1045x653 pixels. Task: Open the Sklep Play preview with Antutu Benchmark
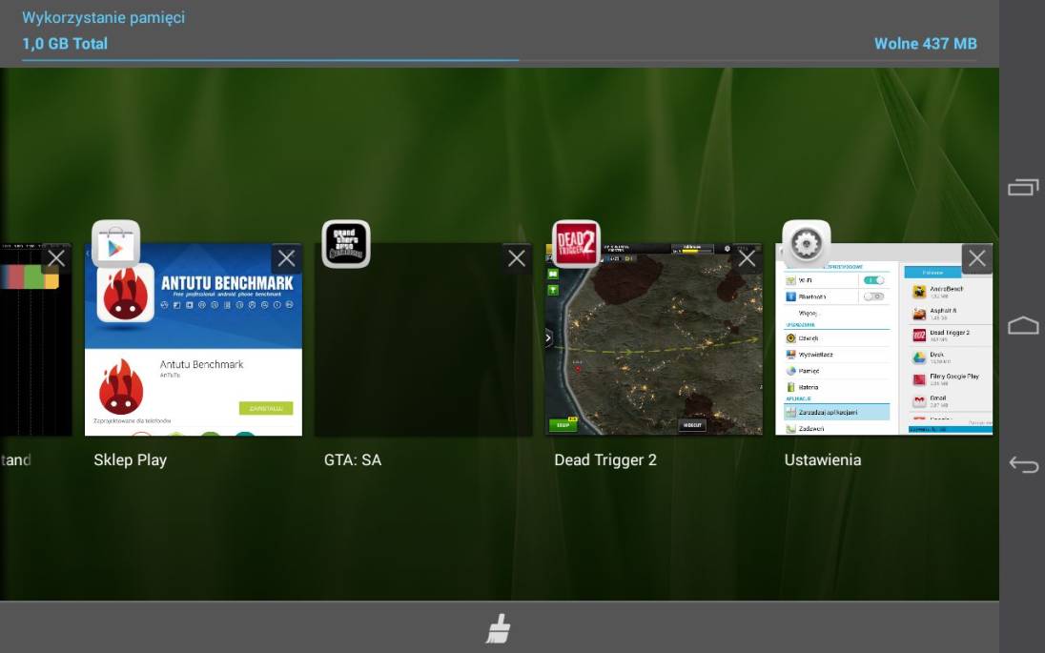point(194,339)
